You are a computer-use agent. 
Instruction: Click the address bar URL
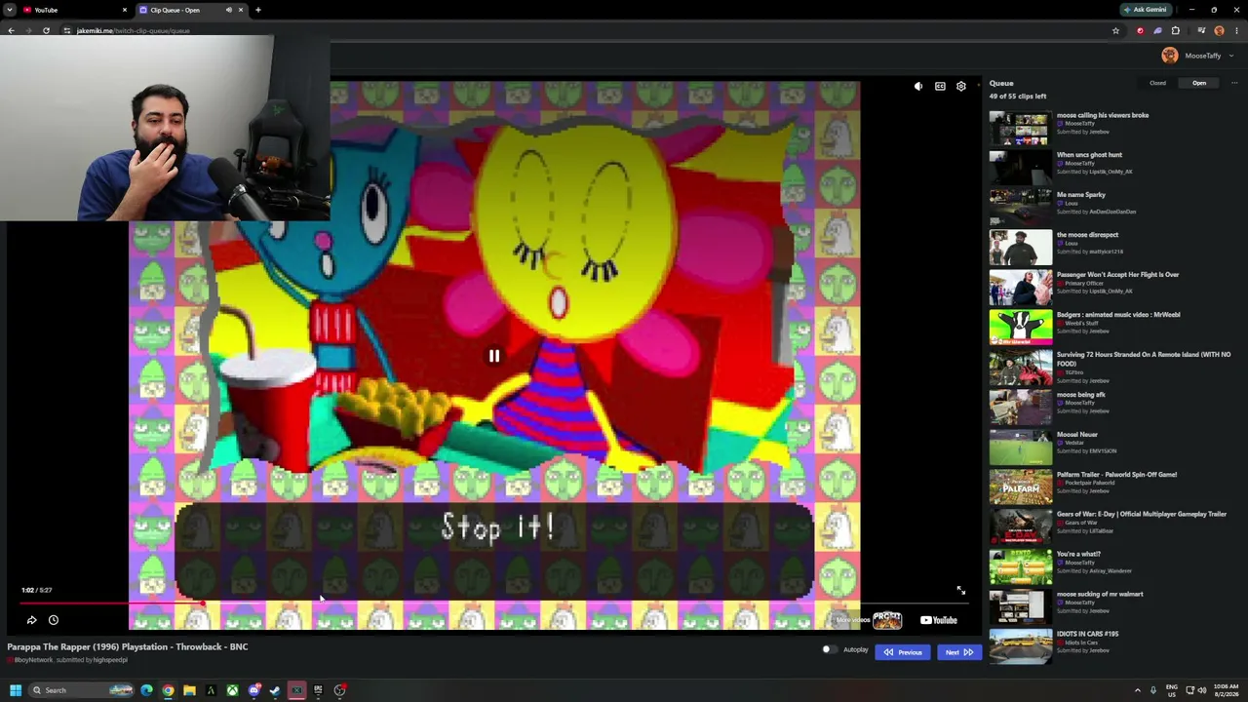(133, 31)
